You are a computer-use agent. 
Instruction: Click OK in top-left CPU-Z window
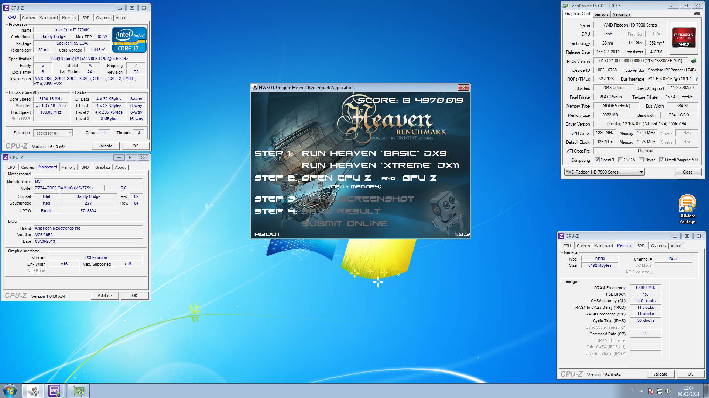click(x=135, y=146)
